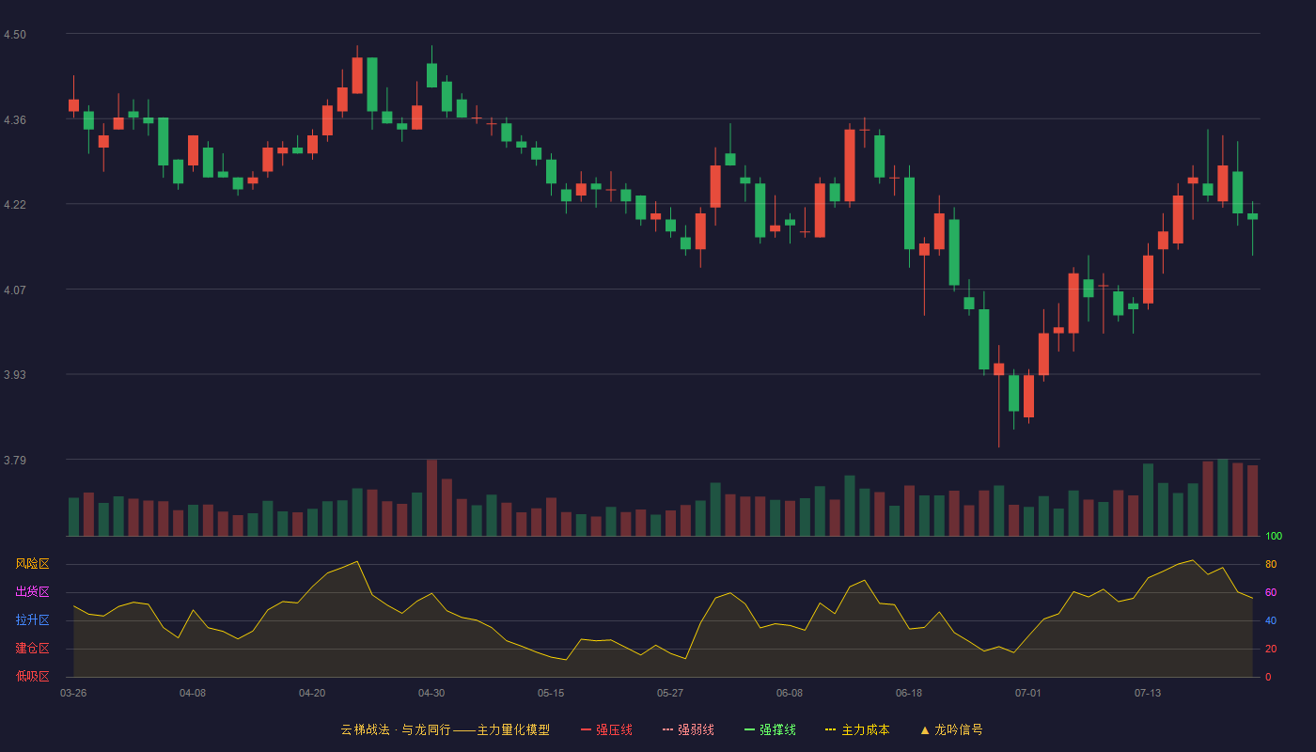This screenshot has height=752, width=1316.
Task: Click the 风险区 zone label
Action: [33, 564]
